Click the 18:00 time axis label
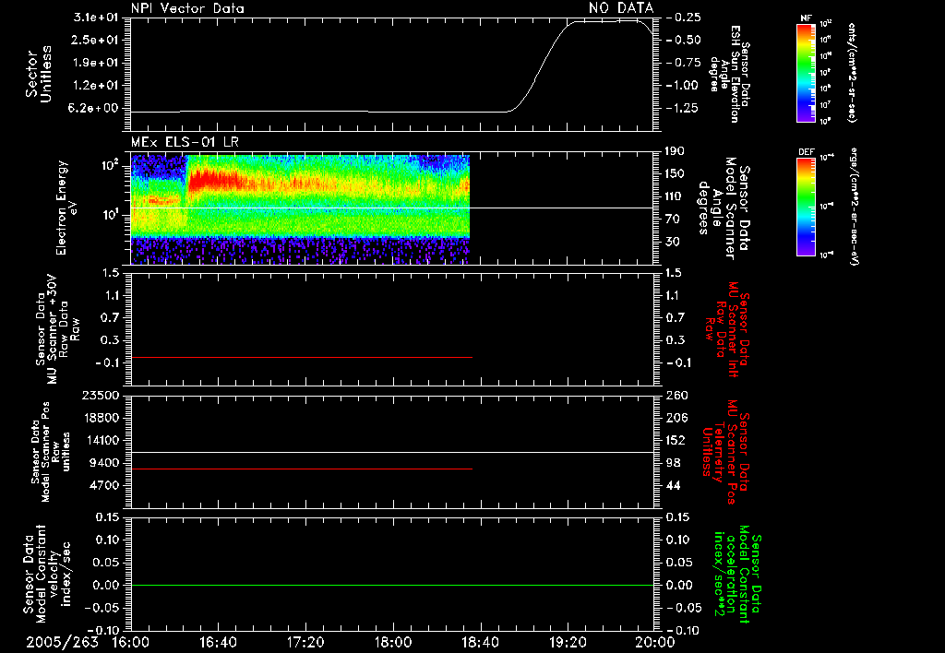The height and width of the screenshot is (653, 945). tap(393, 642)
